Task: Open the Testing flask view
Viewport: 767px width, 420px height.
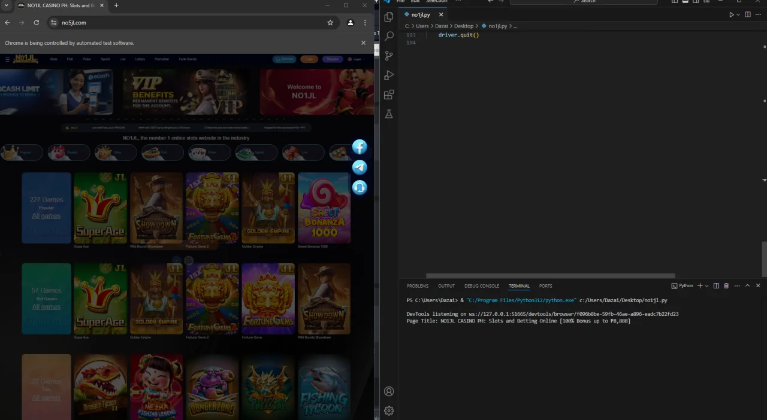Action: click(389, 114)
